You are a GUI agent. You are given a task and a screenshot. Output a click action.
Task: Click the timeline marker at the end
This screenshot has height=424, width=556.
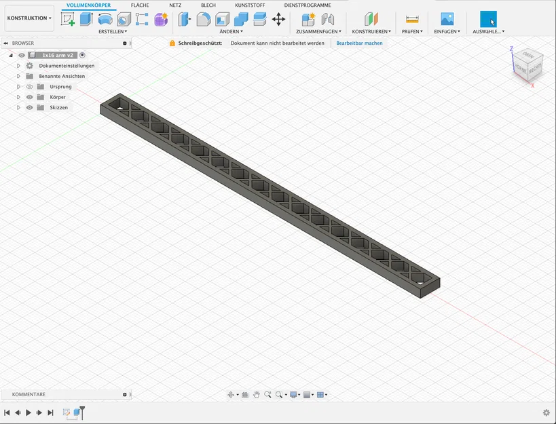82,412
